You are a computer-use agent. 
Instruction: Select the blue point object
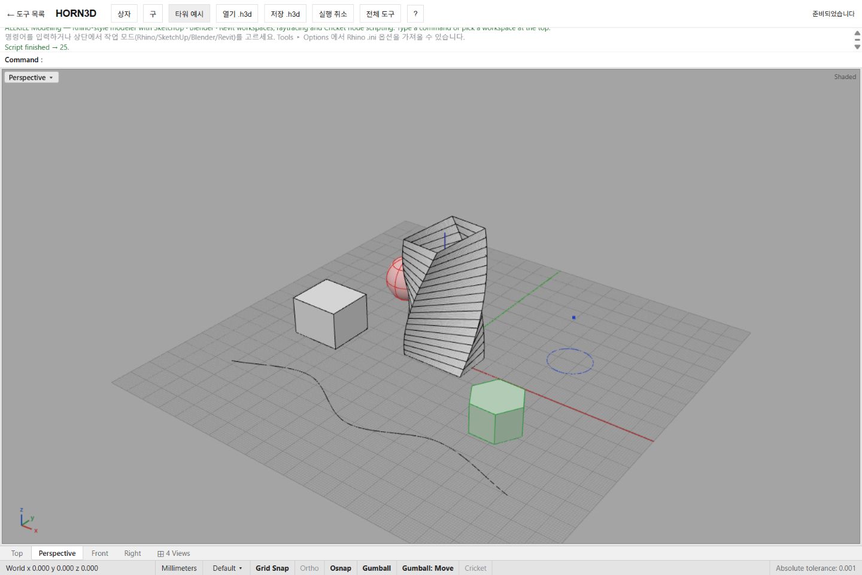(573, 317)
